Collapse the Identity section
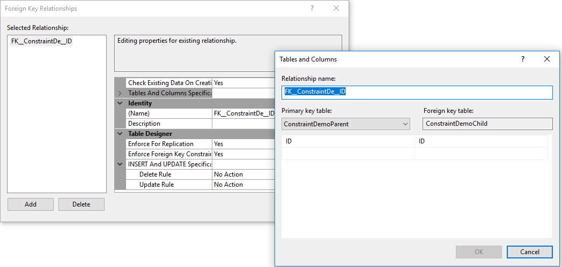This screenshot has height=267, width=562. click(120, 103)
